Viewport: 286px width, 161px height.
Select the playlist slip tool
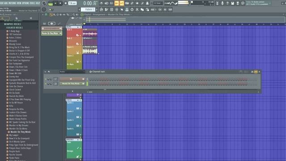64,15
